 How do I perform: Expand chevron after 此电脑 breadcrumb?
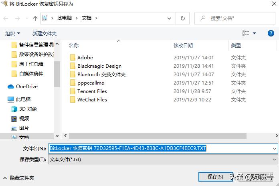click(77, 18)
